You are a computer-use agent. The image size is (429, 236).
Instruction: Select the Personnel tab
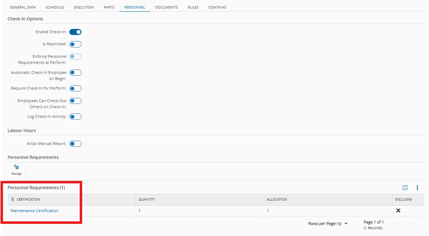(x=135, y=7)
